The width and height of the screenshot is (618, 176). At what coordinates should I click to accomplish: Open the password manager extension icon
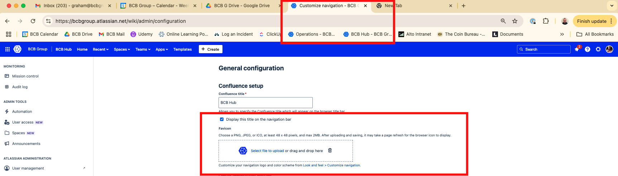pyautogui.click(x=533, y=21)
